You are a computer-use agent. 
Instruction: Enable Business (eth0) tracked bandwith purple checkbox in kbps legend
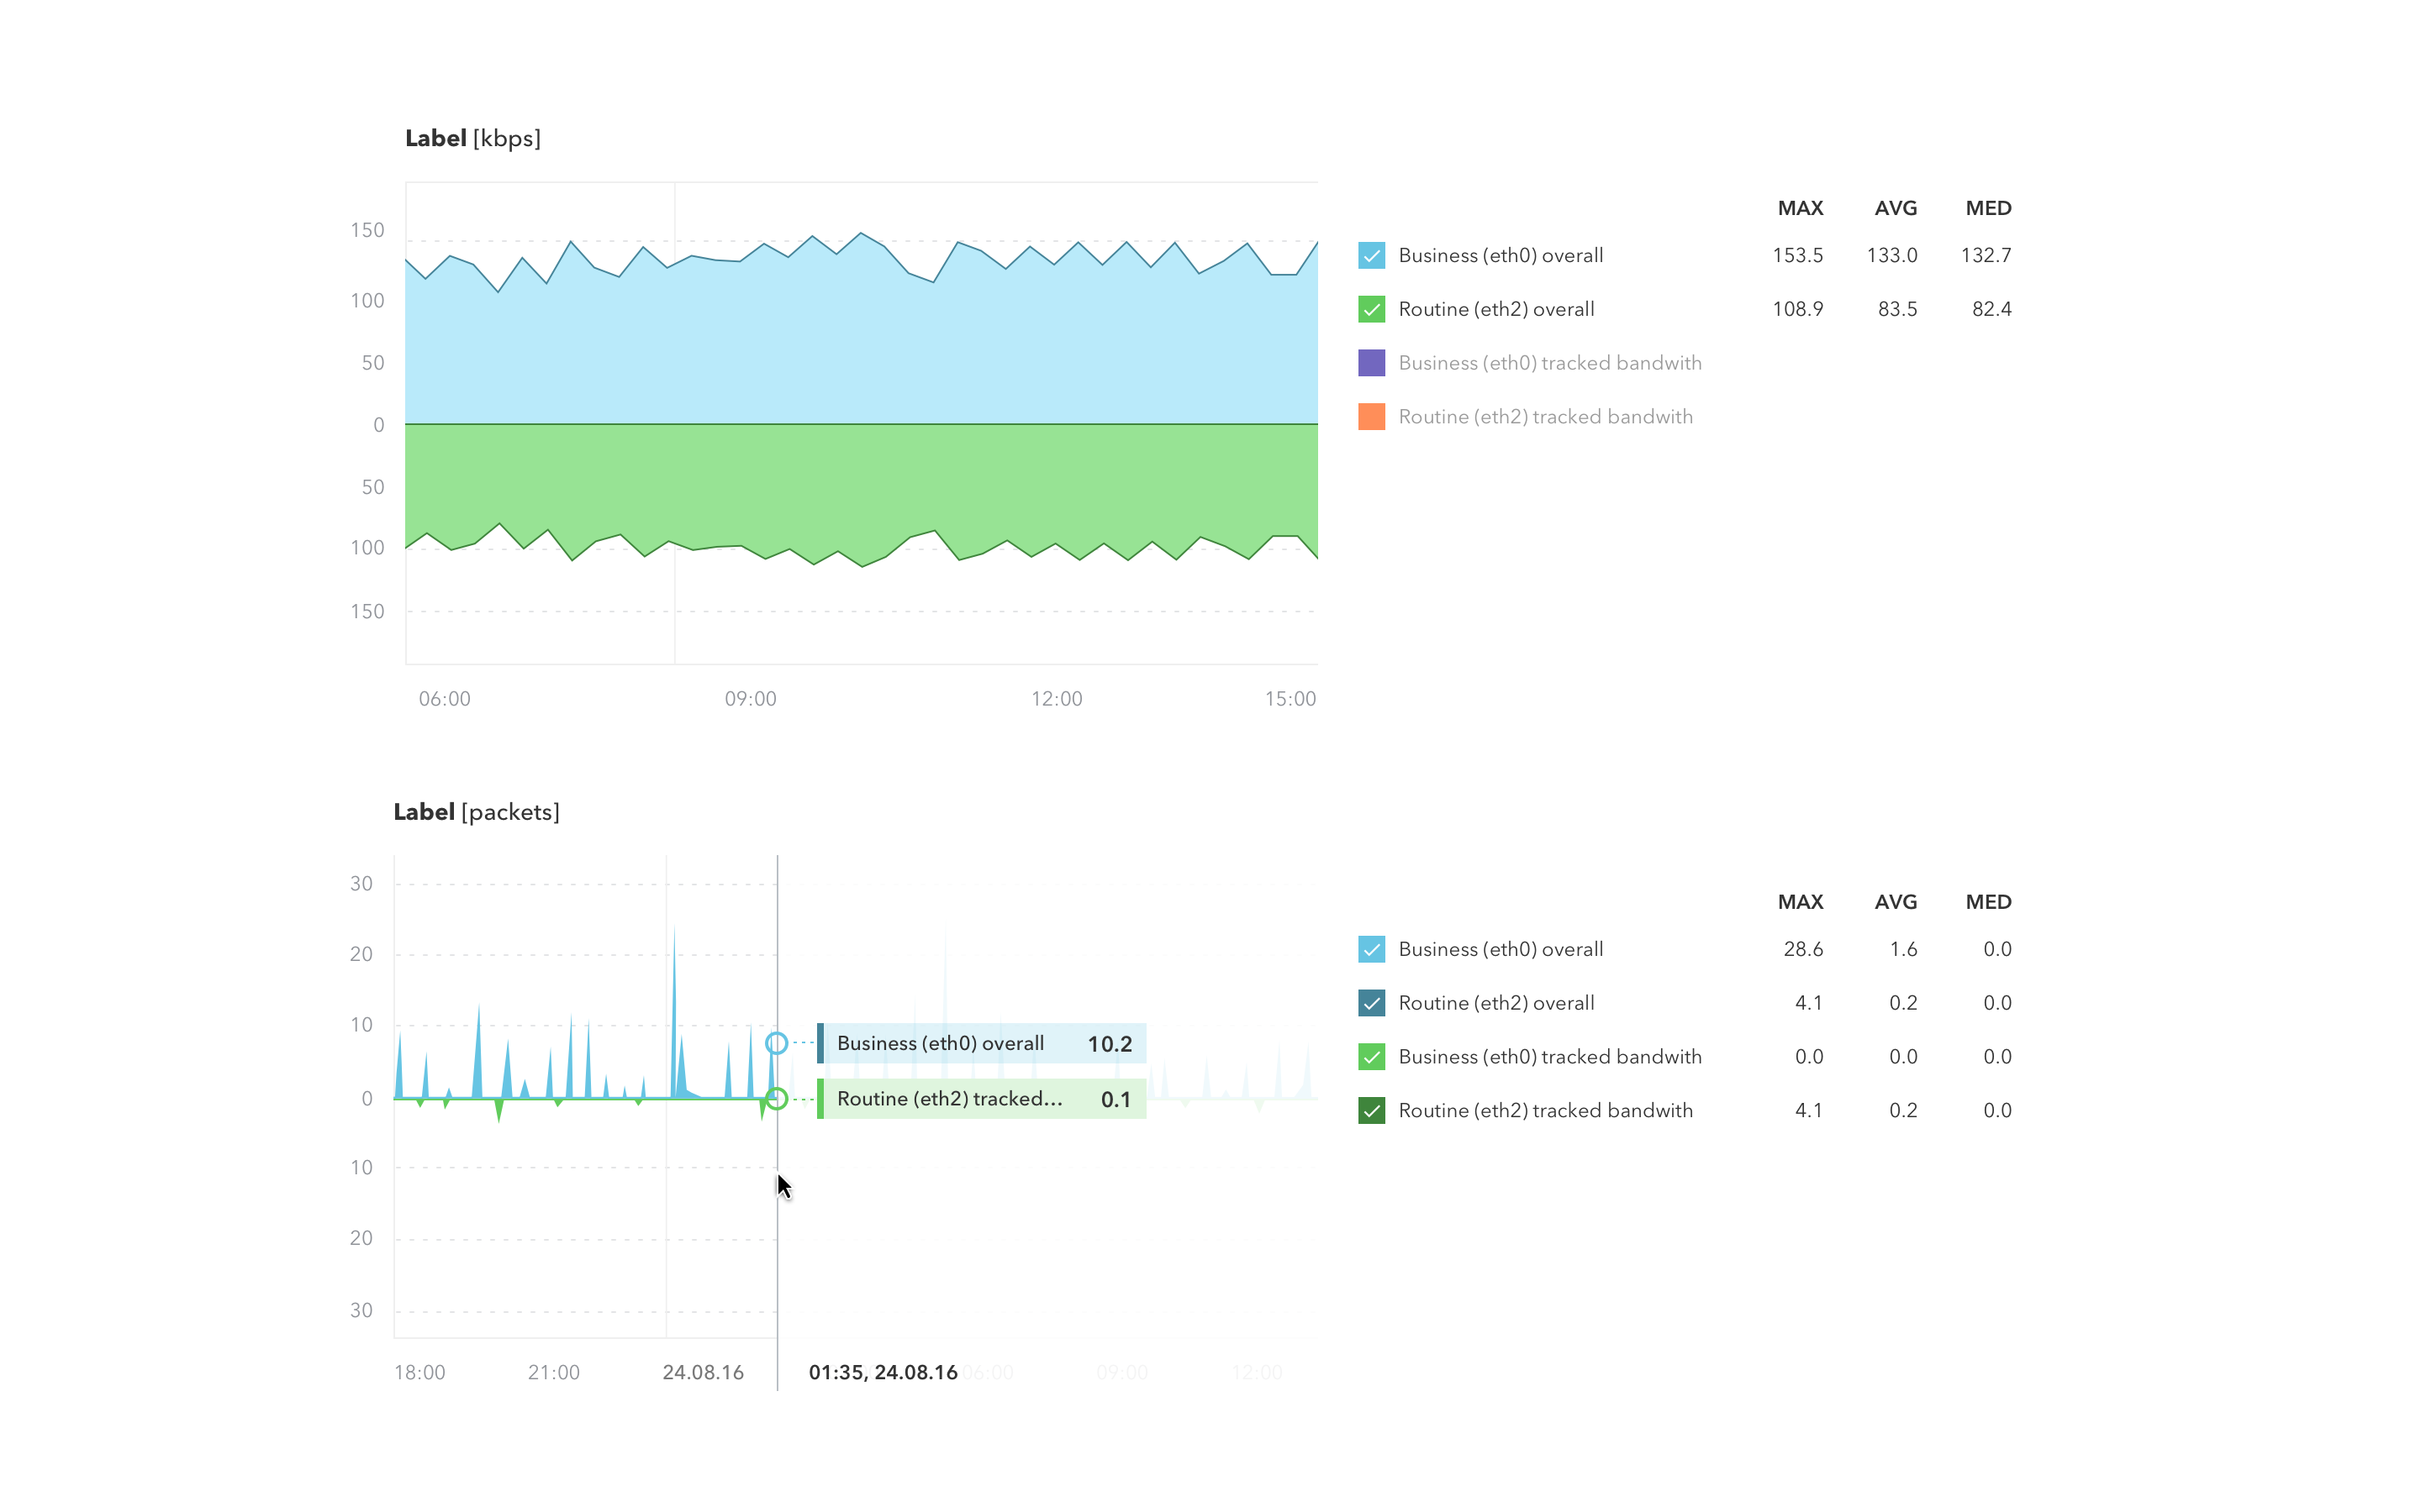tap(1372, 363)
